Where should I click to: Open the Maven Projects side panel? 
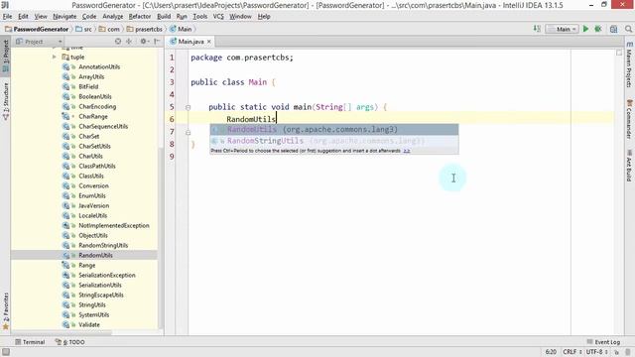click(629, 64)
